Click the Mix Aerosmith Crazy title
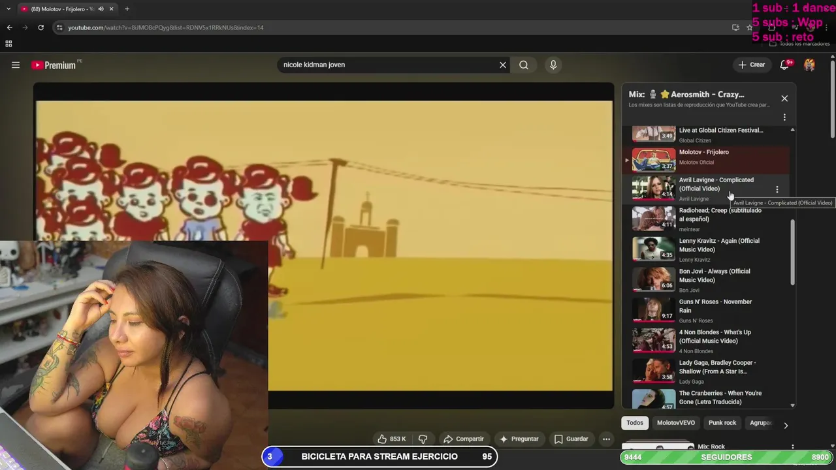 point(686,95)
